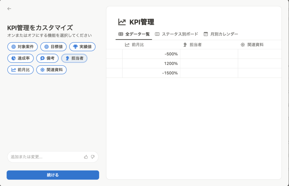Click the back arrow icon

(x=9, y=9)
